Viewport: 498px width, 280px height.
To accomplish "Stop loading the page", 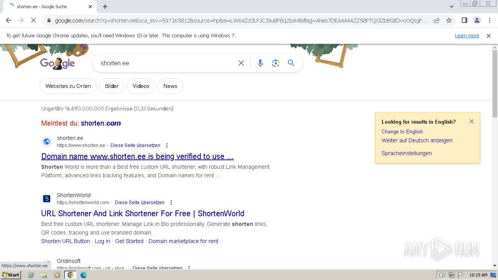I will [33, 20].
